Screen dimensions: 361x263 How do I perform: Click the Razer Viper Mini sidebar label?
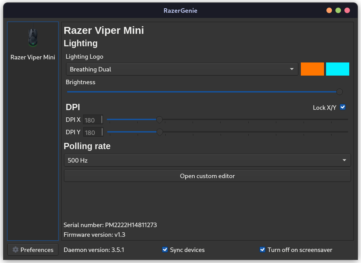(x=33, y=57)
